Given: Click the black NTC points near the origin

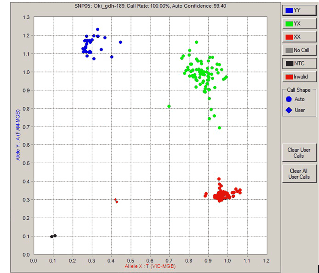Looking at the screenshot, I should click(53, 236).
